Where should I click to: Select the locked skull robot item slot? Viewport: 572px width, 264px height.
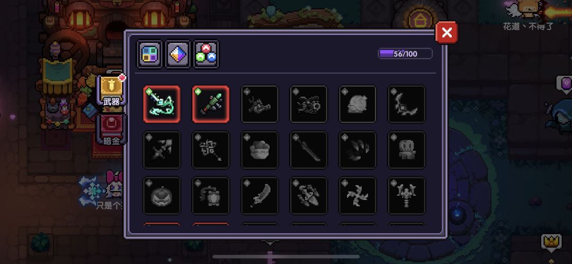[406, 150]
